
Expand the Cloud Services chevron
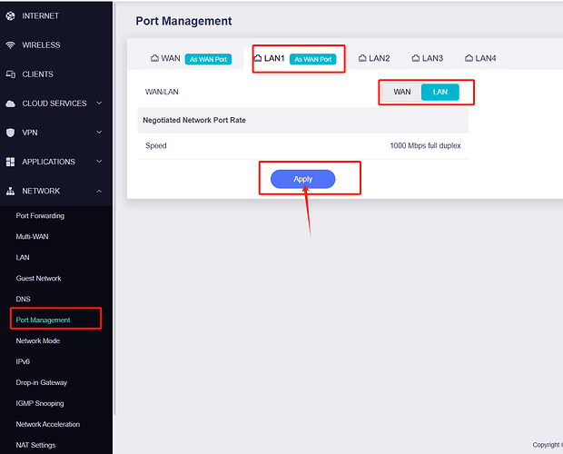[x=99, y=104]
